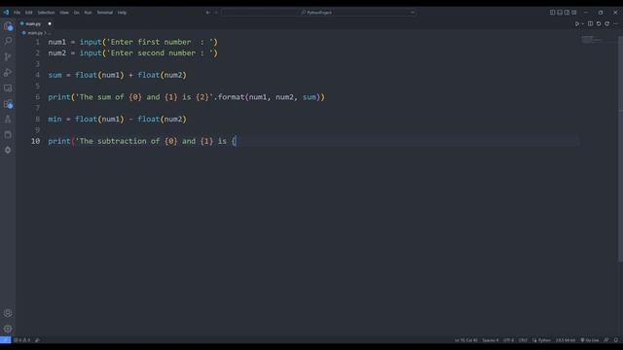Open notifications bell in status bar
This screenshot has width=623, height=350.
click(616, 340)
